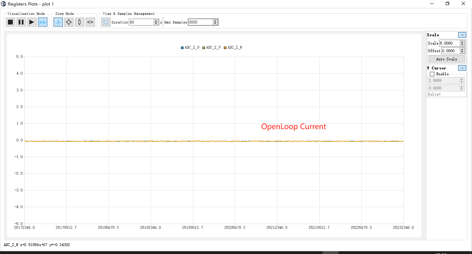Pause data plotting
The image size is (472, 254).
(21, 22)
